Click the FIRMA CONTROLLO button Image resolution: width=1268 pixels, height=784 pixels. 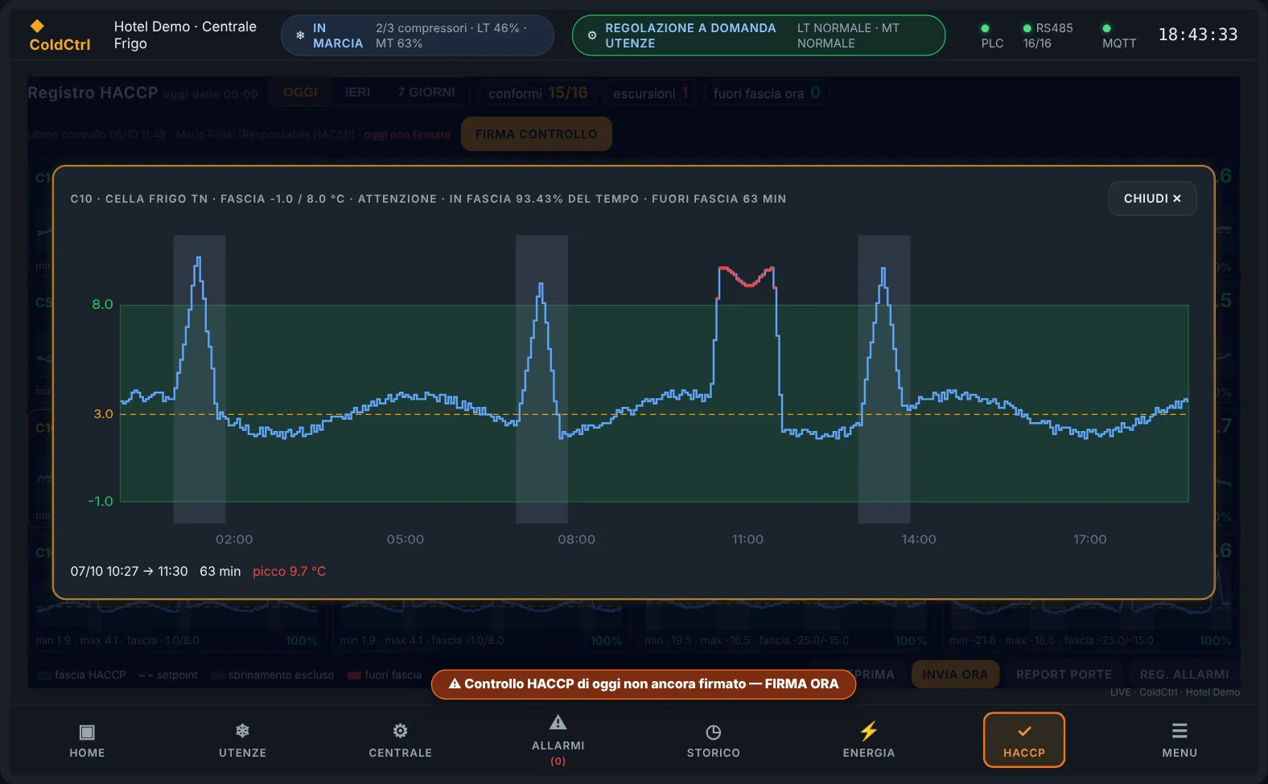tap(536, 134)
